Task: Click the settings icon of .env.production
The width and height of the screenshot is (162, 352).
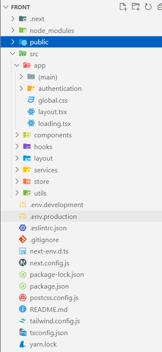Action: point(23,216)
